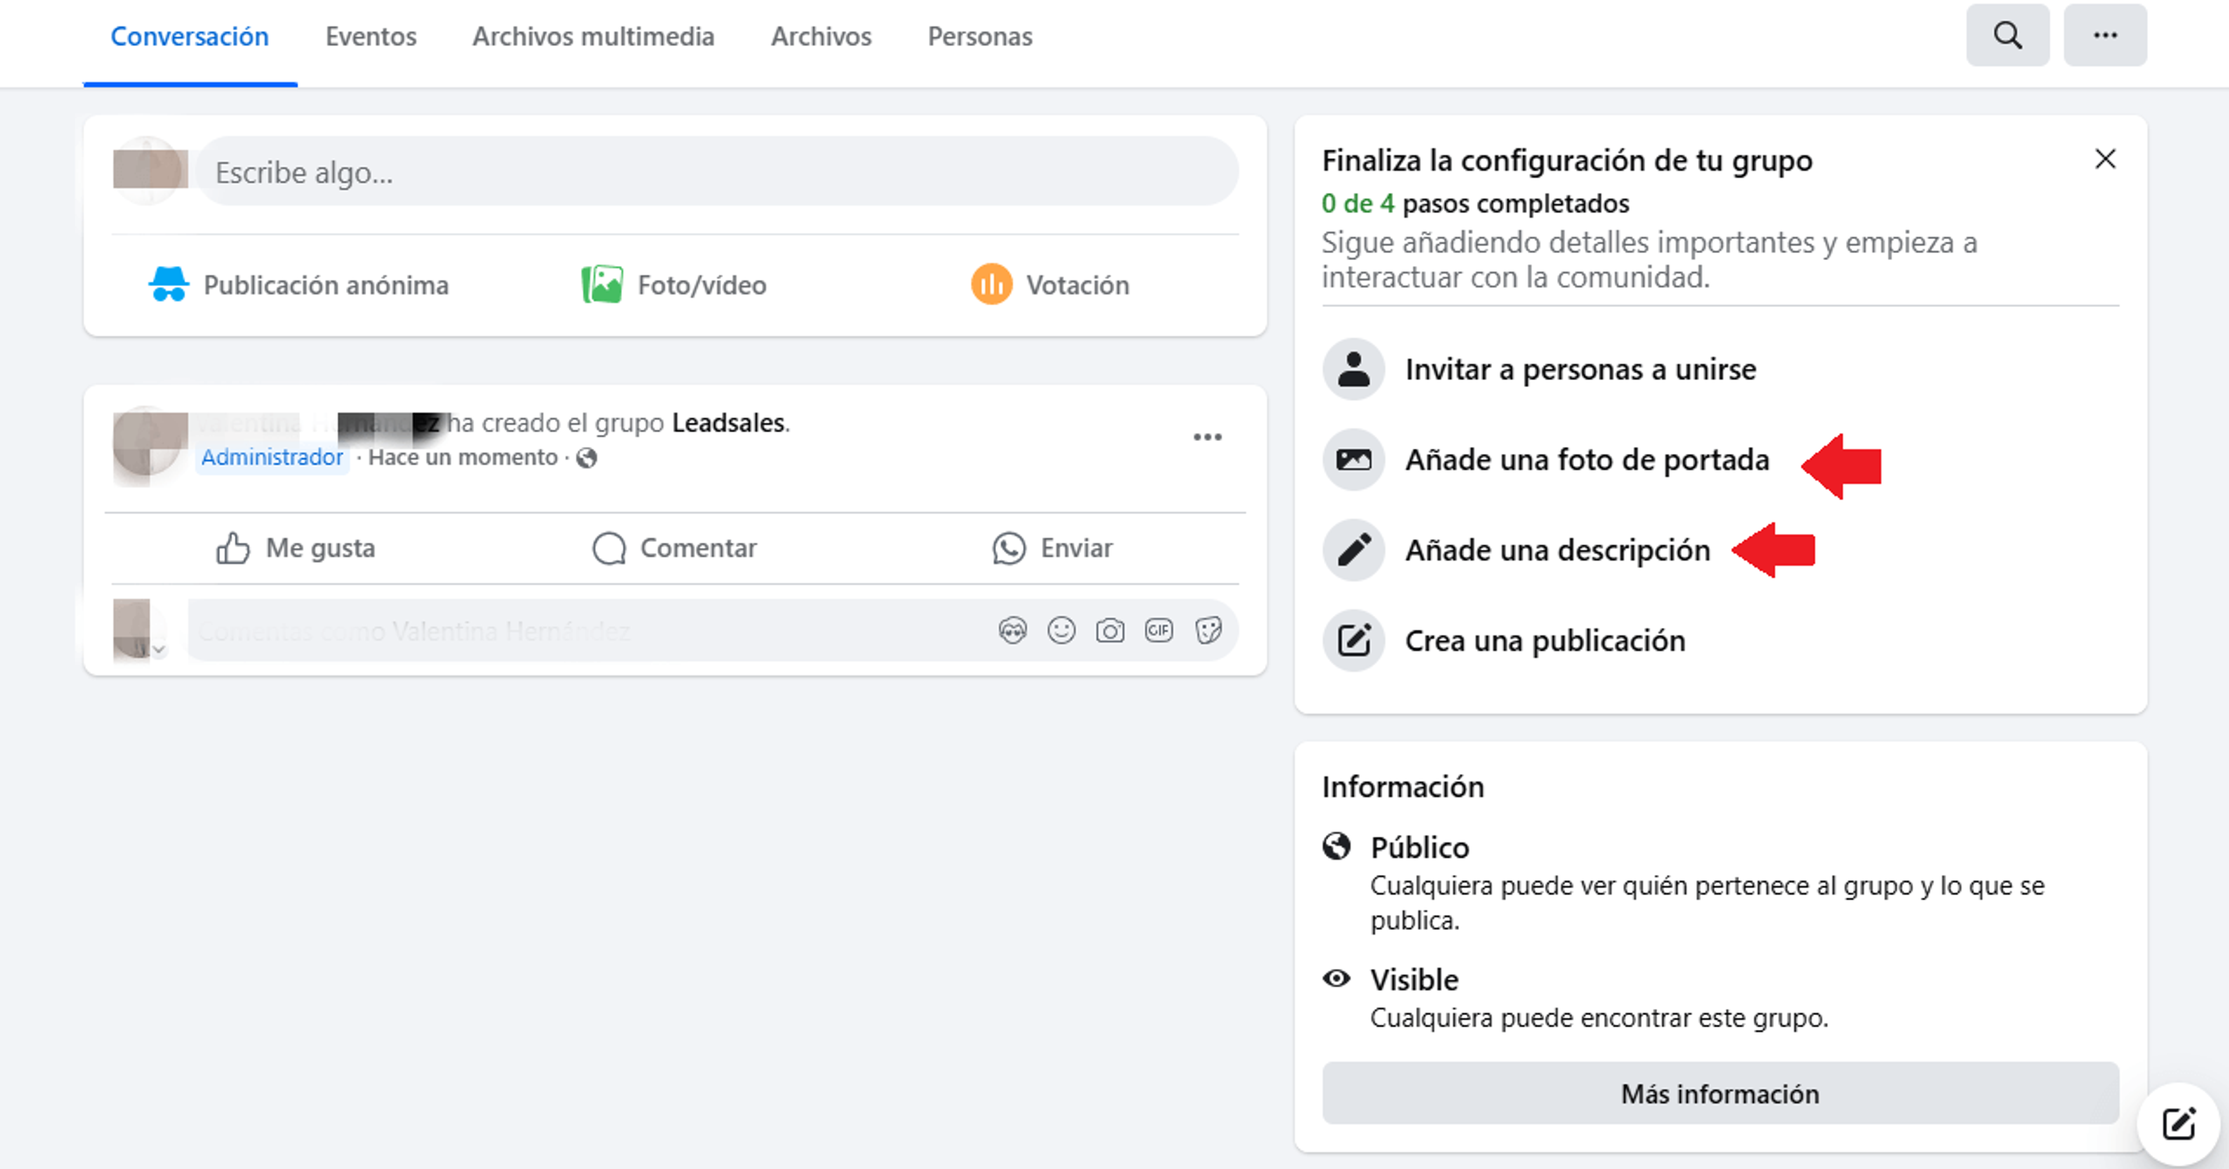This screenshot has height=1169, width=2229.
Task: Expand the comment-as profile chevron
Action: coord(158,649)
